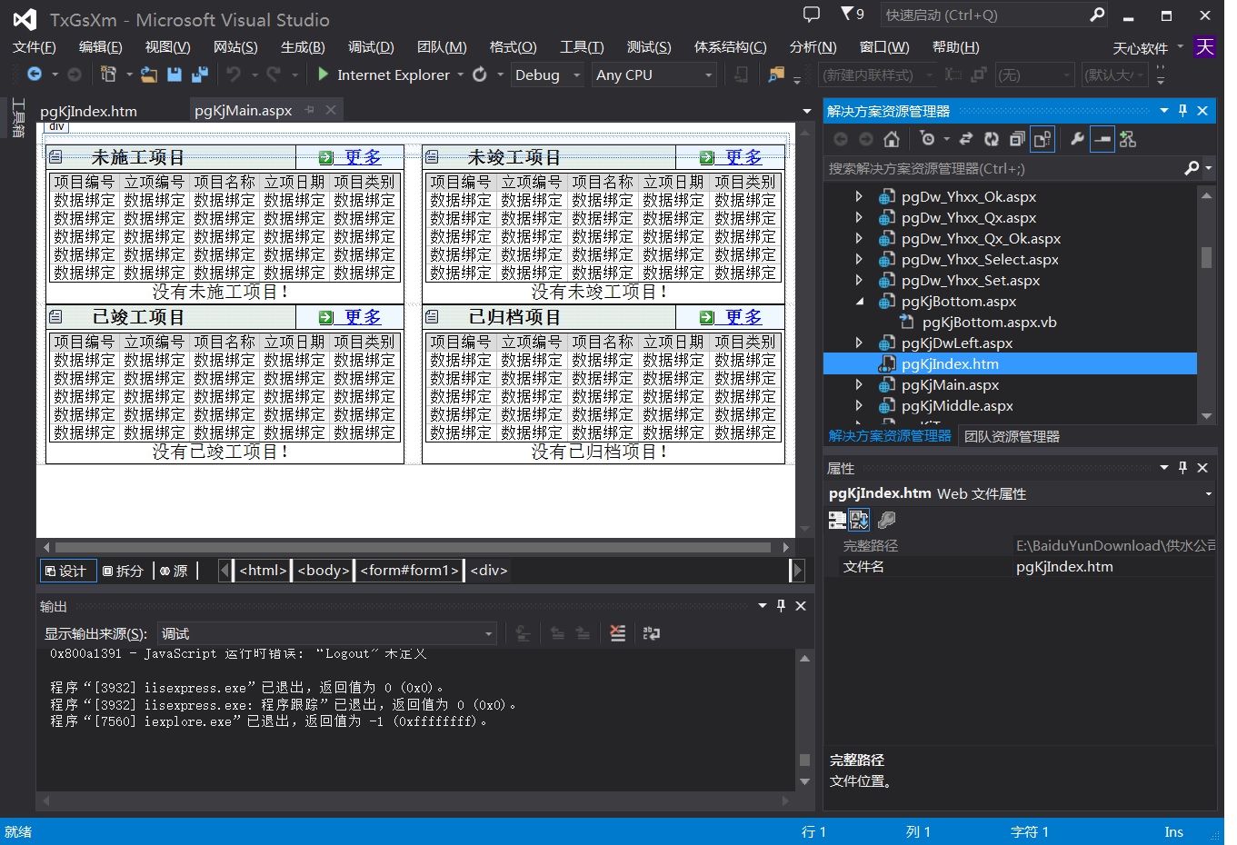Click 更多 link beside 未施工项目

(x=363, y=157)
